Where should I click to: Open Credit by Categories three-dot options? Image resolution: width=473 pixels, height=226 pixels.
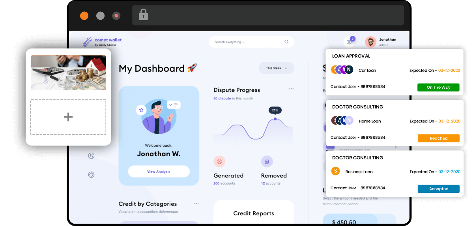[x=196, y=204]
